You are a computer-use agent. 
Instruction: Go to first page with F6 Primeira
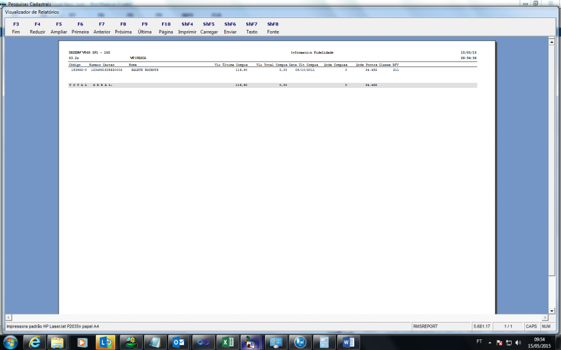(80, 28)
